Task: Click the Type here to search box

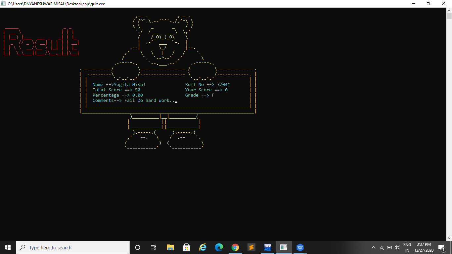Action: [73, 247]
